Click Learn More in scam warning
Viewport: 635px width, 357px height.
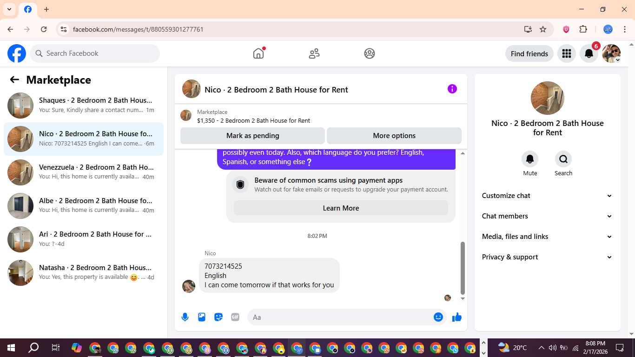tap(341, 208)
